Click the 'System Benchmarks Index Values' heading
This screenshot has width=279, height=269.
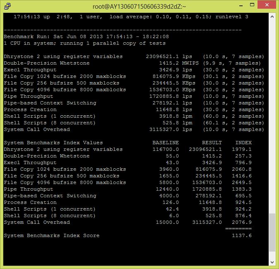coord(53,143)
